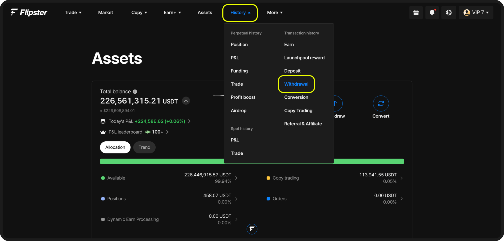
Task: Click the Convert circular arrows icon
Action: [x=381, y=104]
